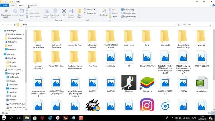Select Videolar in sidebar
Image resolution: width=215 pixels, height=121 pixels.
tap(13, 100)
